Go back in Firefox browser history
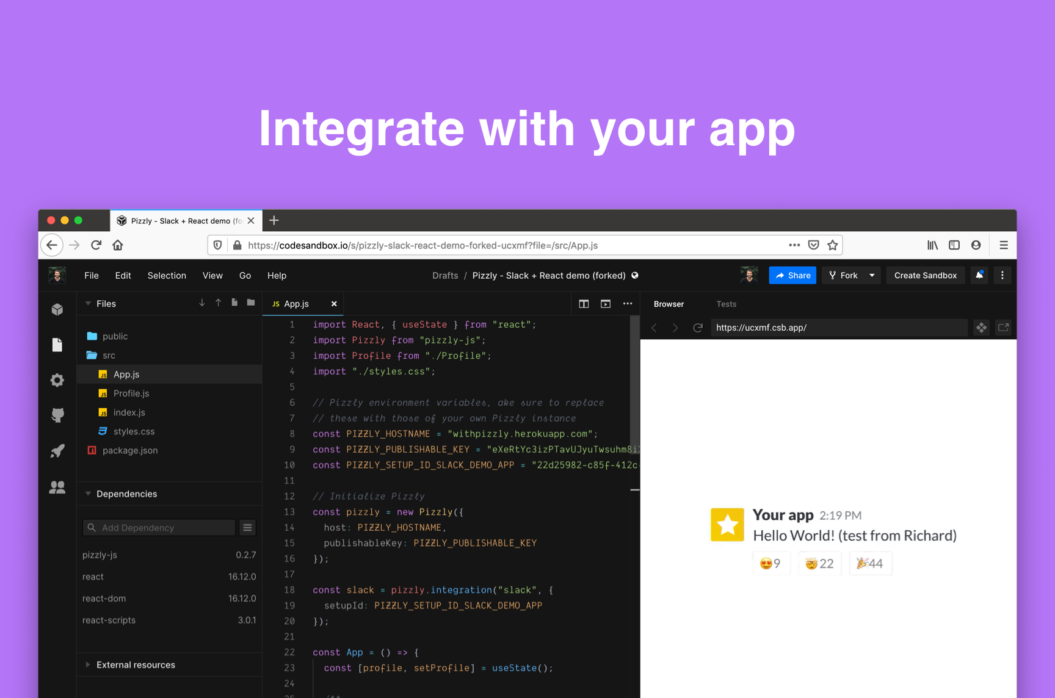This screenshot has width=1055, height=698. coord(52,245)
